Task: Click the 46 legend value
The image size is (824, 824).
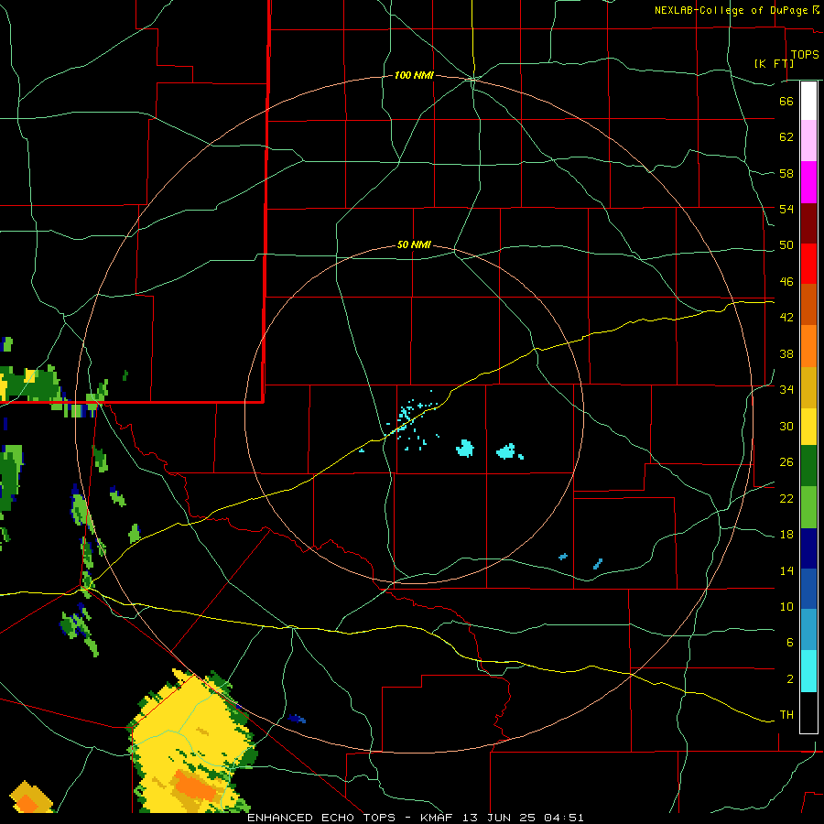Action: (x=786, y=281)
